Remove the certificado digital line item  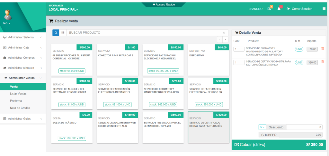tap(323, 62)
